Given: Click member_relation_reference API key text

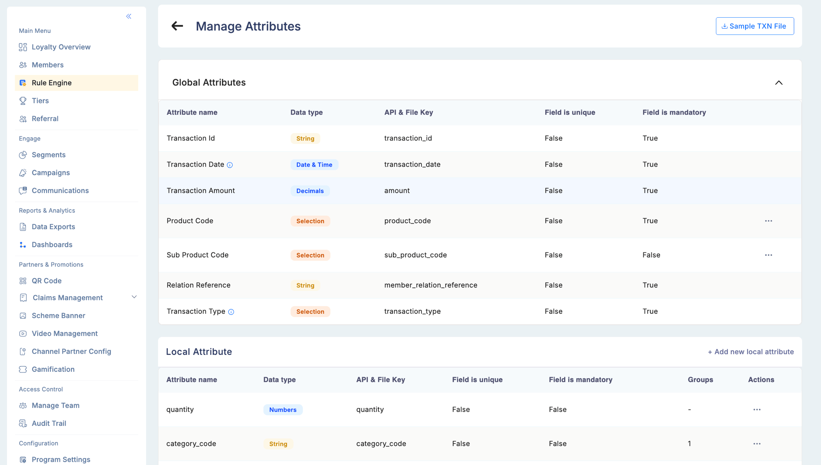Looking at the screenshot, I should pyautogui.click(x=431, y=285).
